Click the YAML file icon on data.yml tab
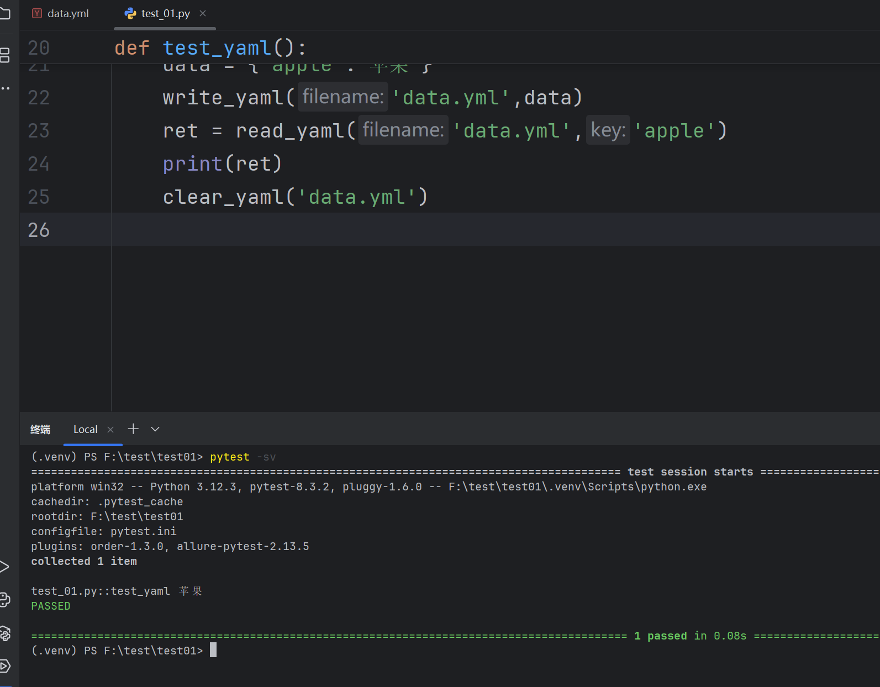Screen dimensions: 880x687 [37, 13]
